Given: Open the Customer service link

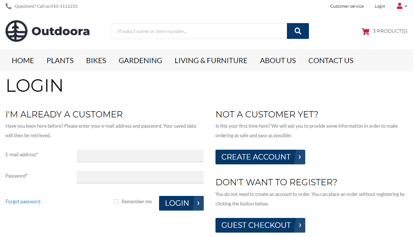Looking at the screenshot, I should [347, 6].
